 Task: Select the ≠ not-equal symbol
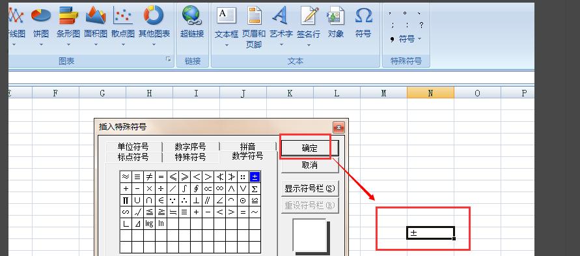coord(150,177)
